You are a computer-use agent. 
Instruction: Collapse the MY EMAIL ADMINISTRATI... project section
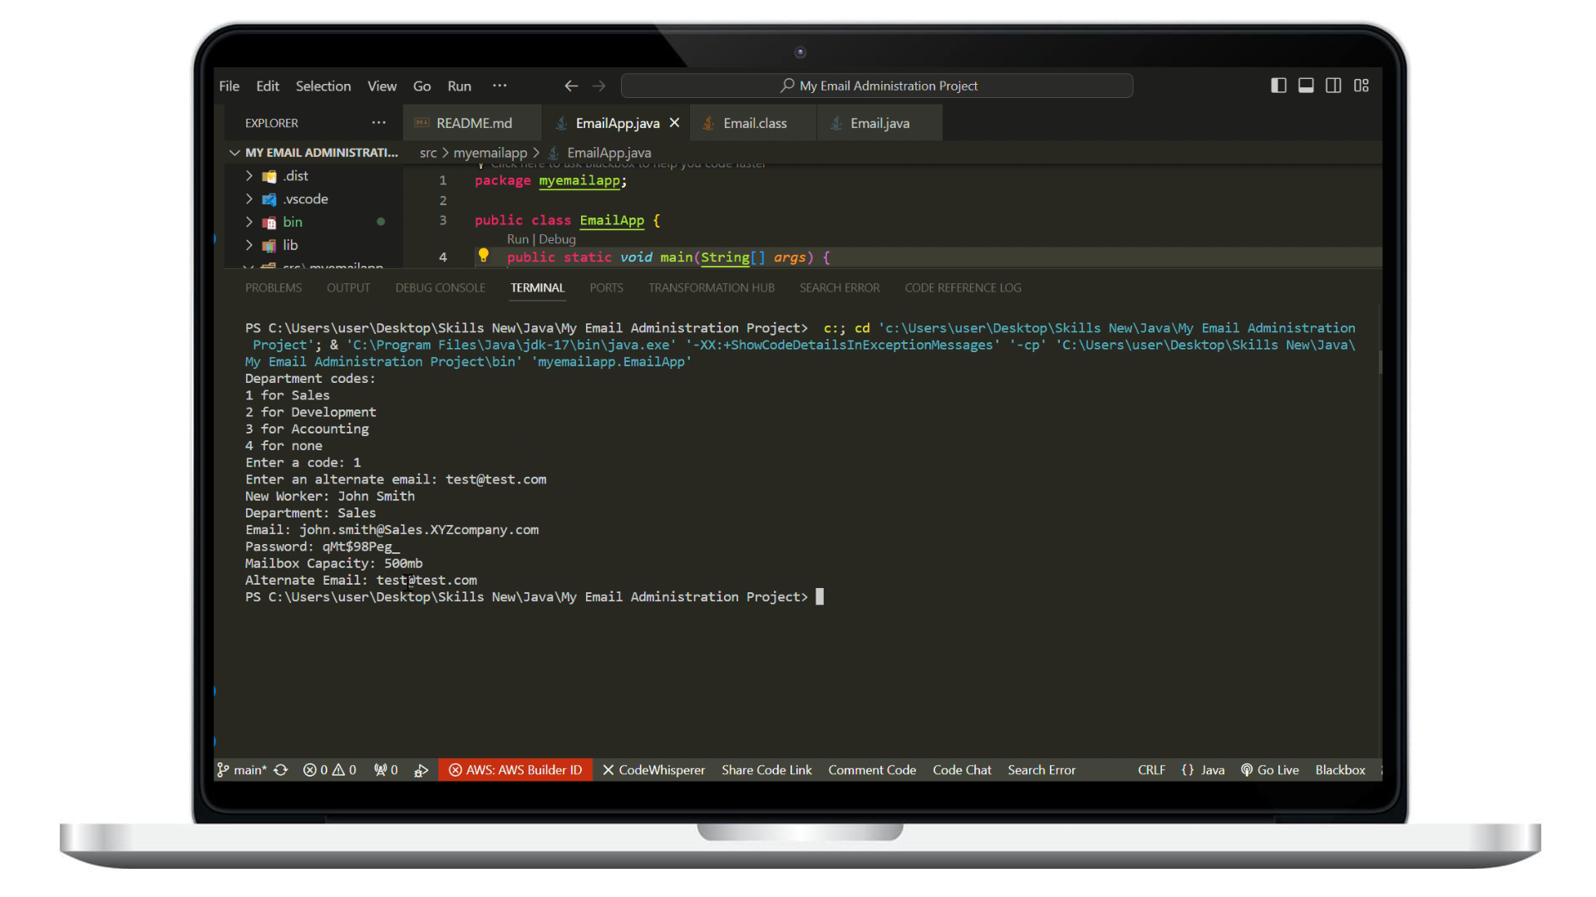click(x=234, y=153)
